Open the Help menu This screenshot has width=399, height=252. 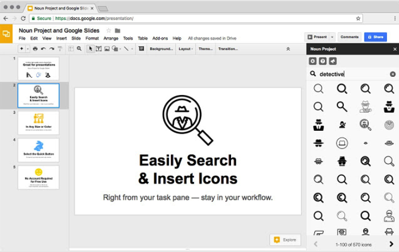coord(177,39)
